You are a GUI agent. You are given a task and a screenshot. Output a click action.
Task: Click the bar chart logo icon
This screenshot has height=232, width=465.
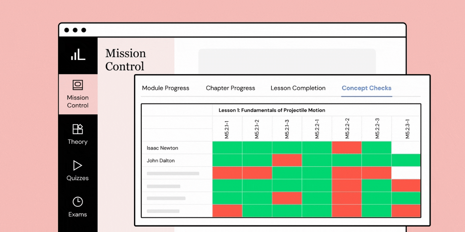(x=78, y=55)
